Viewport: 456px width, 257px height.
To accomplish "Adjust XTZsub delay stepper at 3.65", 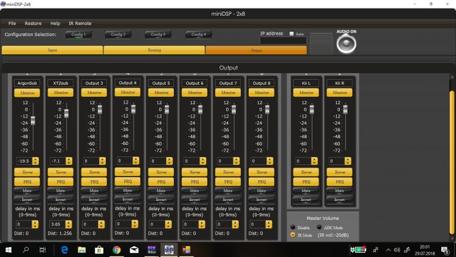I will click(68, 224).
